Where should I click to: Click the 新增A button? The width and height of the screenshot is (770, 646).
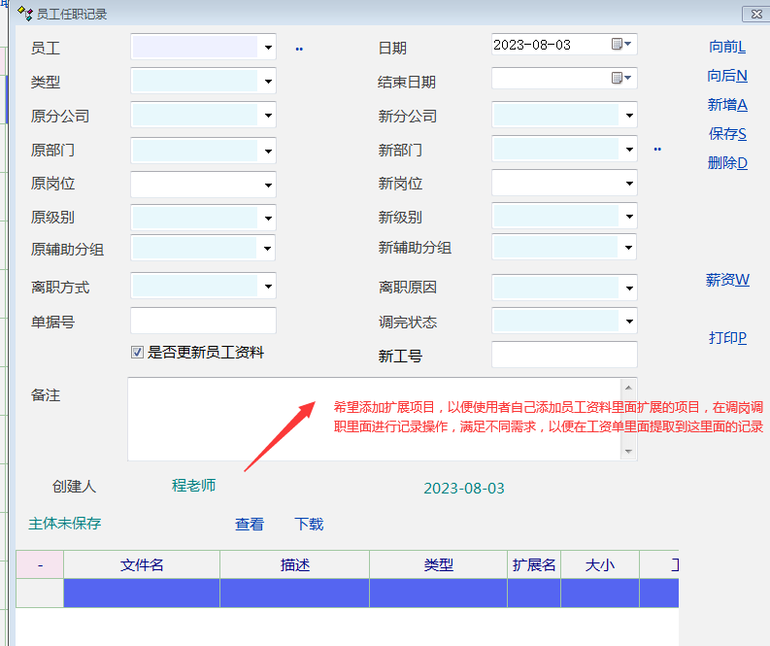tap(727, 105)
